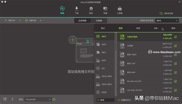Choose the MP4 format in the list

click(x=104, y=37)
